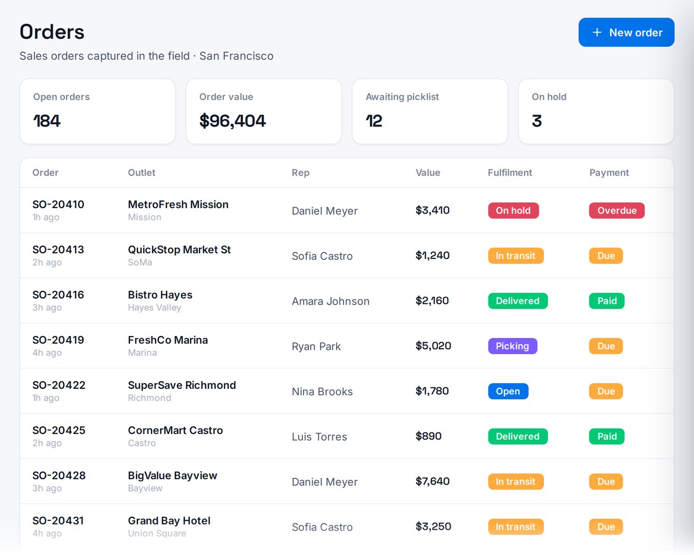Screen dimensions: 694x555
Task: Select outlet BigValue Bayview
Action: 172,475
